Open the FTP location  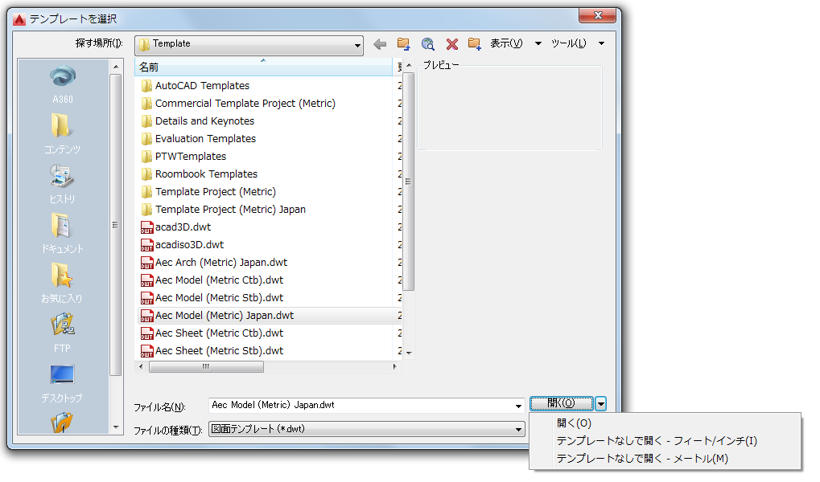tap(62, 333)
